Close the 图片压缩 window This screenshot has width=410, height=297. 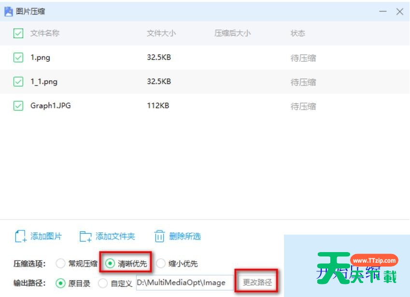pyautogui.click(x=400, y=12)
